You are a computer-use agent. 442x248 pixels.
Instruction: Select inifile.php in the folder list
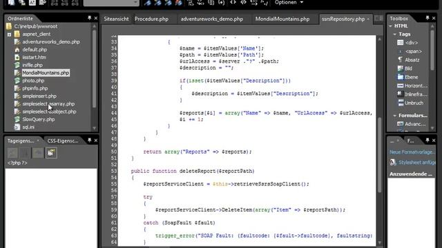click(32, 65)
